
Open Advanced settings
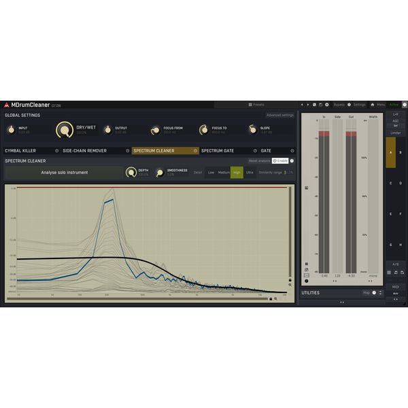coord(280,115)
